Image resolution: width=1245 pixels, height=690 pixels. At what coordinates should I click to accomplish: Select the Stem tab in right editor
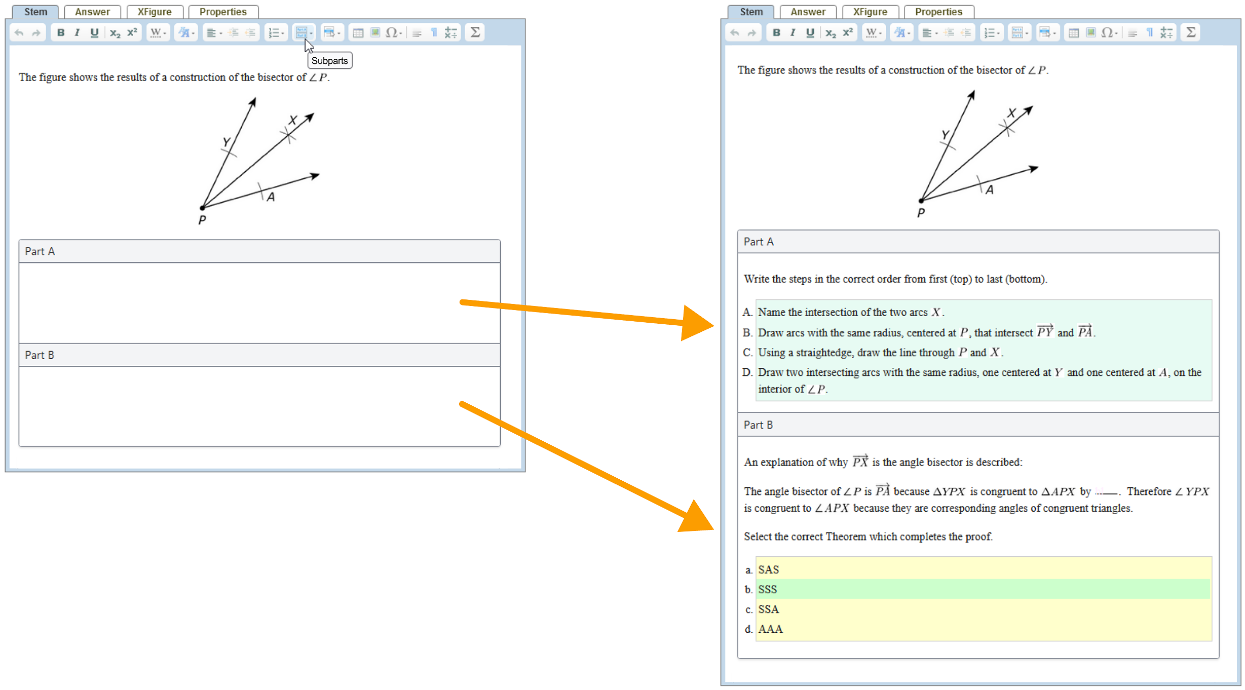click(751, 12)
